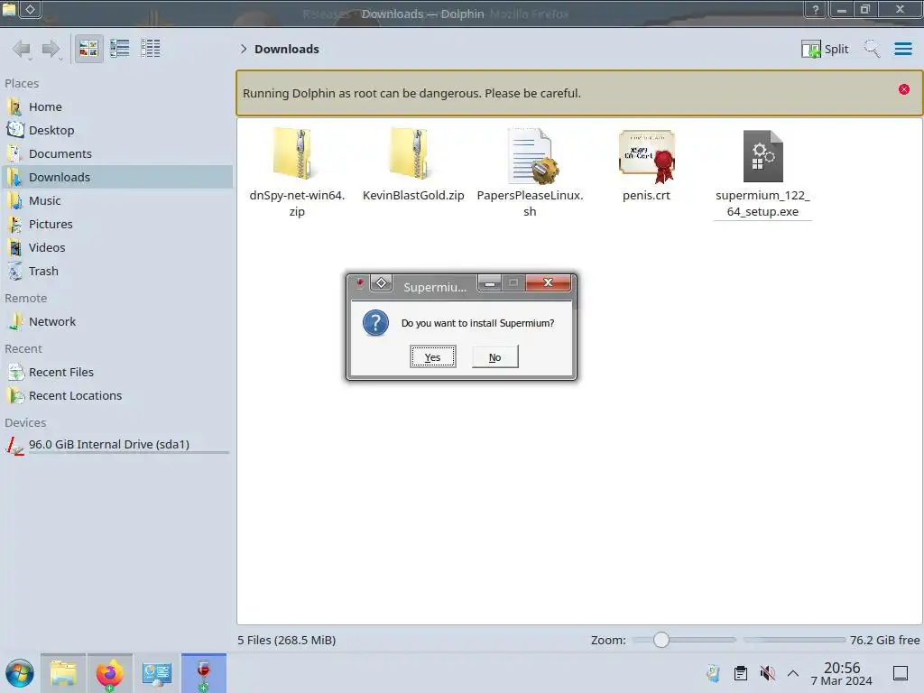Click the diamond pin button in Dolphin titlebar

(30, 9)
